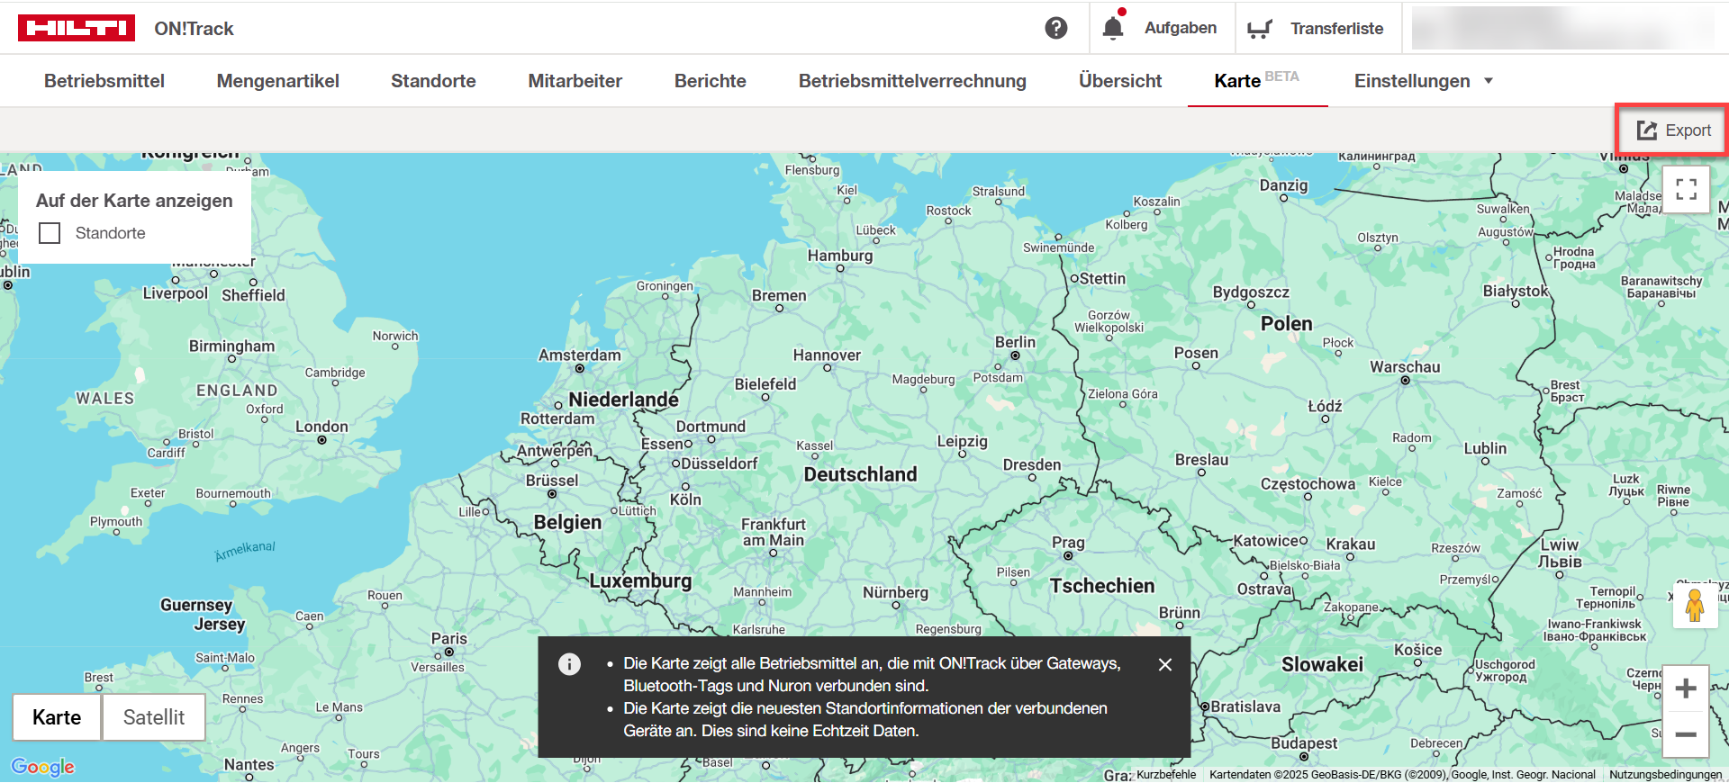Screen dimensions: 1729x783
Task: Enable the Standorte checkbox
Action: click(x=50, y=233)
